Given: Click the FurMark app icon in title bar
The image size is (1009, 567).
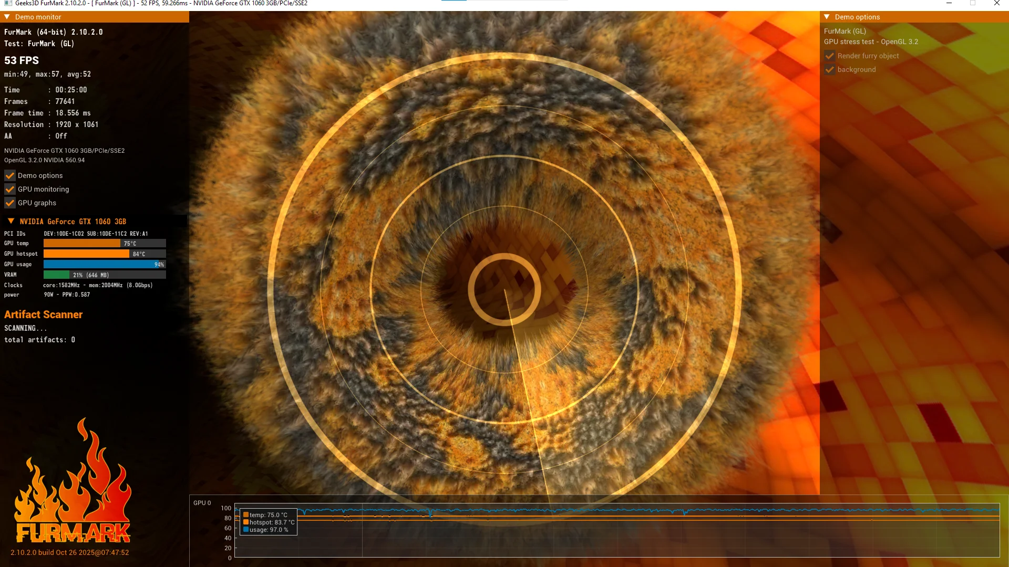Looking at the screenshot, I should click(8, 3).
